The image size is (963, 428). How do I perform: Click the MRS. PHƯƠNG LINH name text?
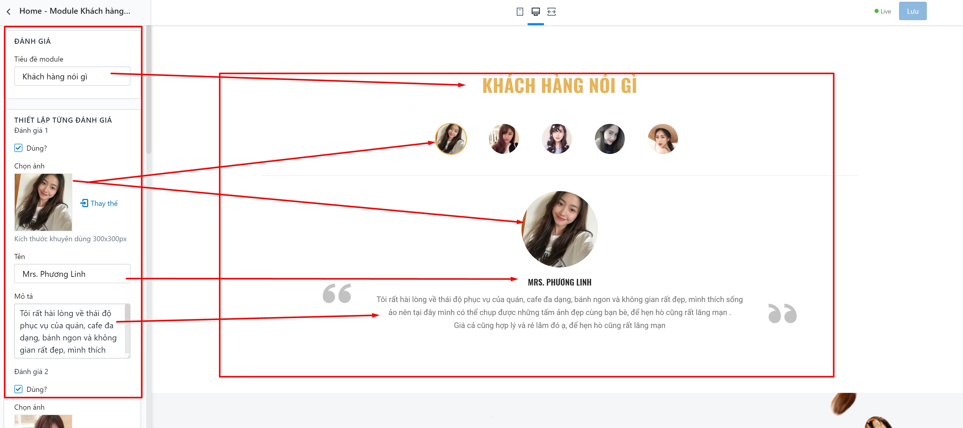(560, 282)
